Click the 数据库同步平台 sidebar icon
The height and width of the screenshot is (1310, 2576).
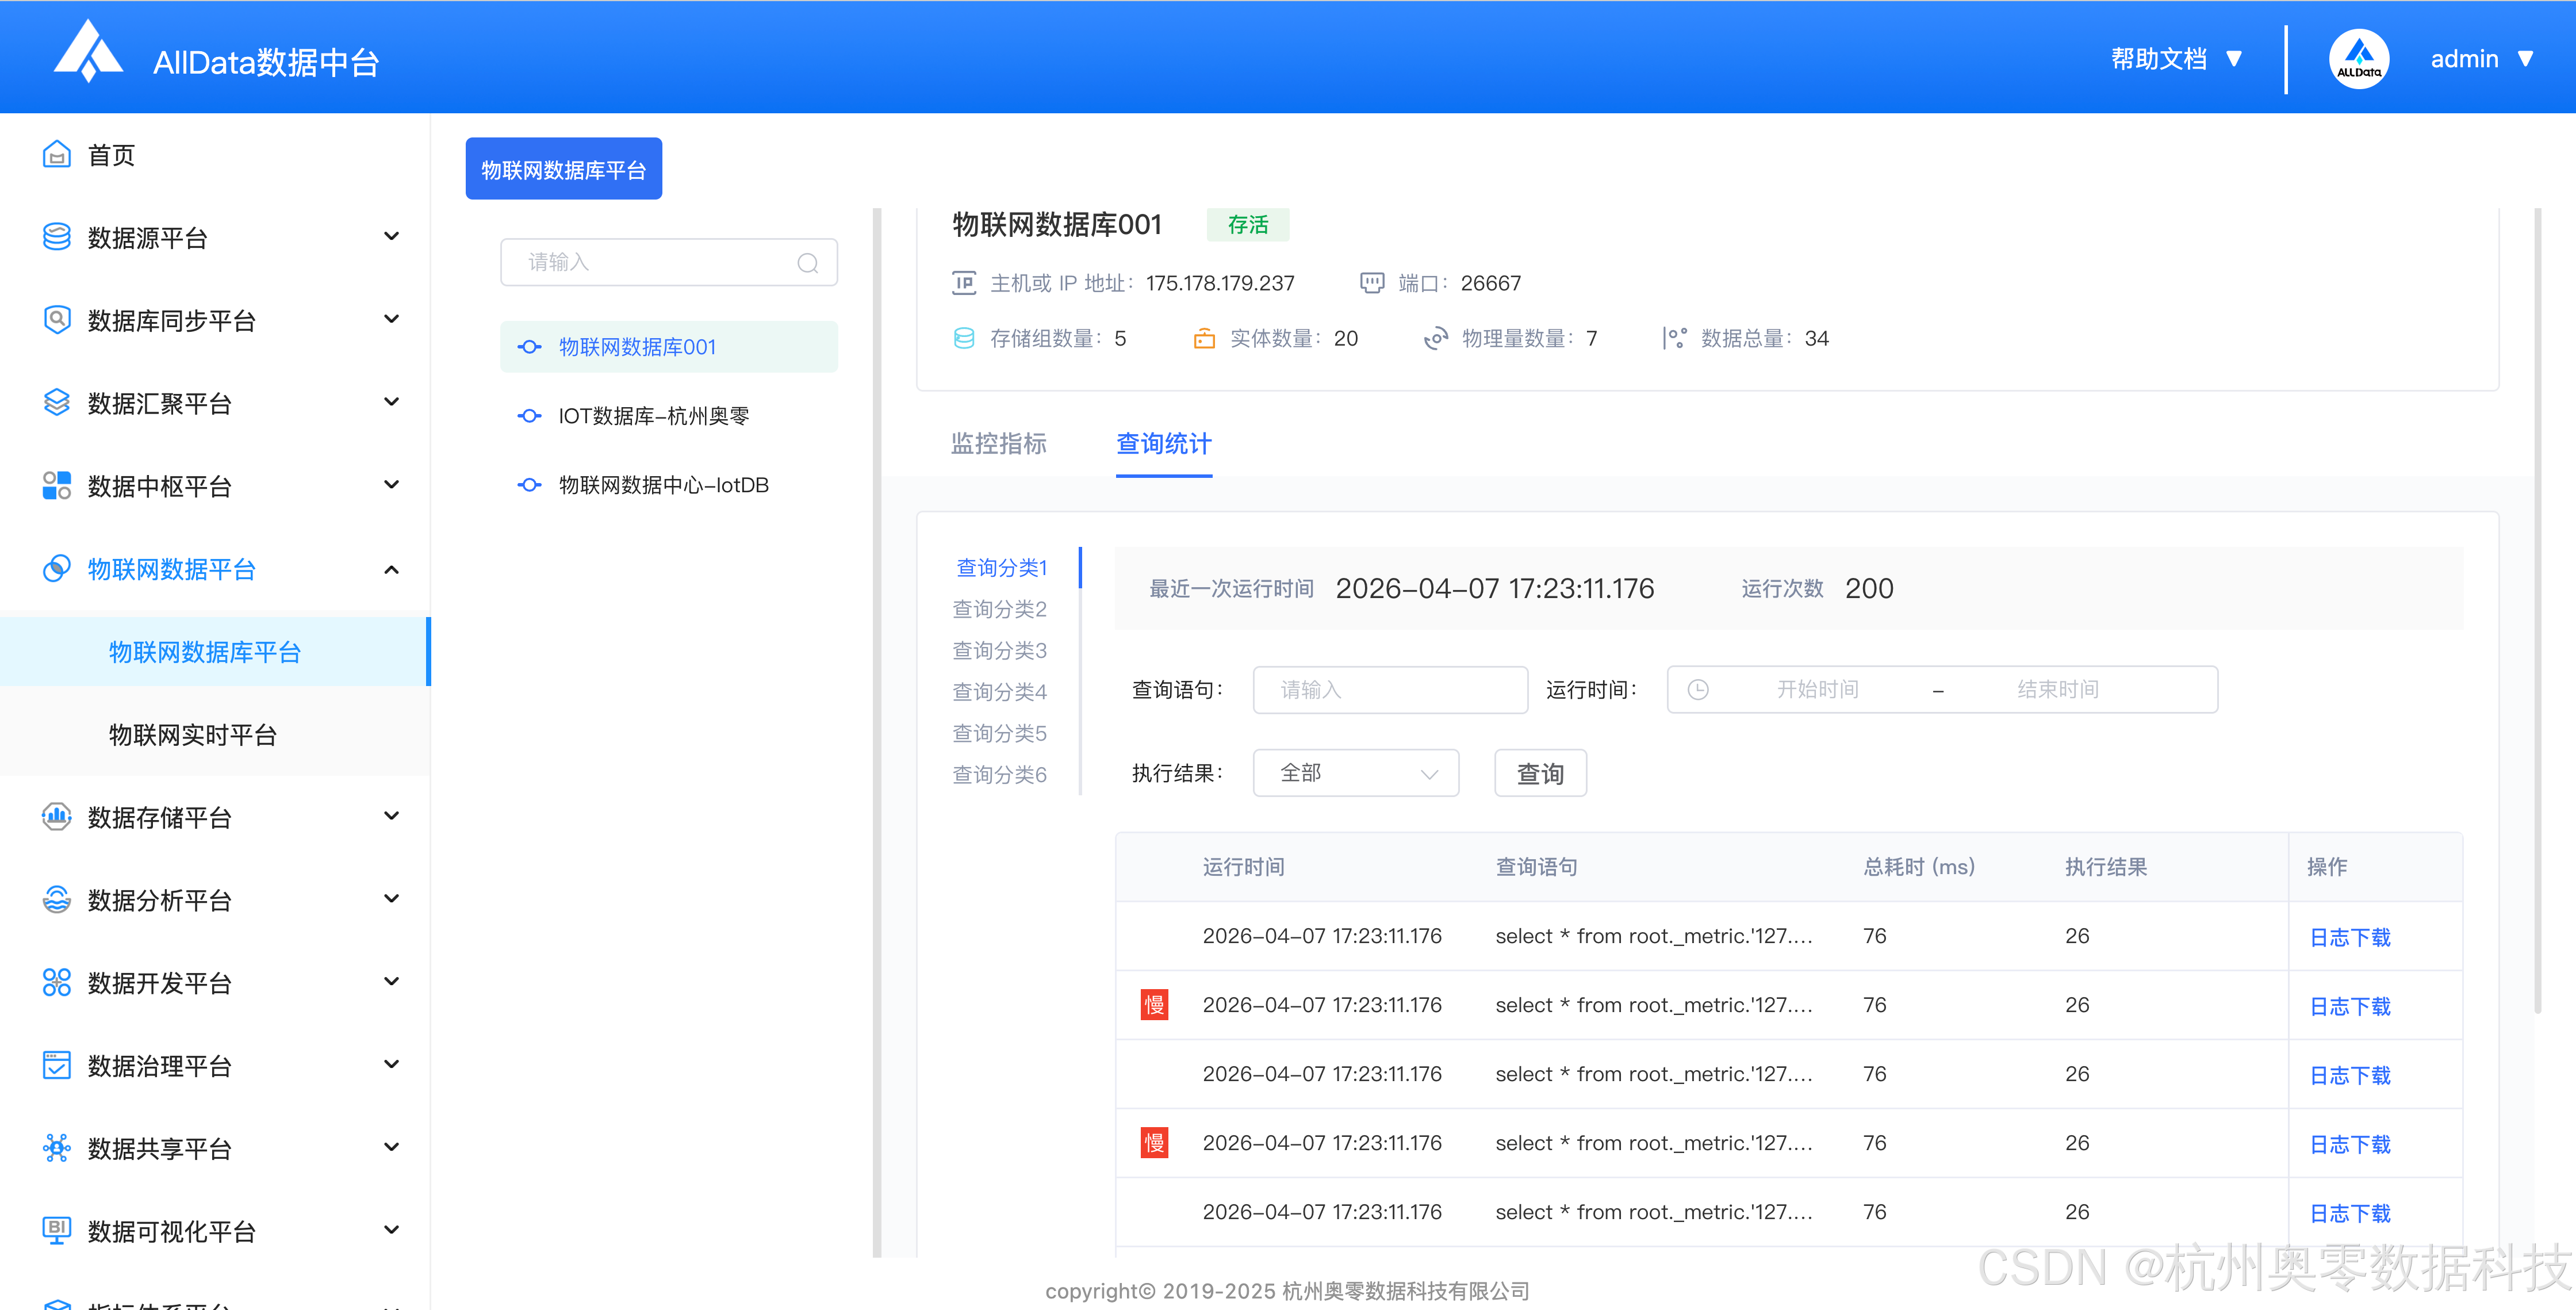(x=56, y=320)
